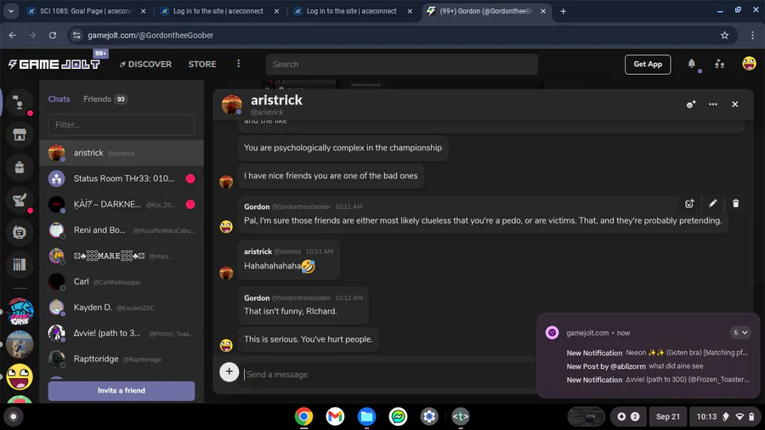Image resolution: width=765 pixels, height=430 pixels.
Task: Click the Invite a friend button
Action: (x=121, y=391)
